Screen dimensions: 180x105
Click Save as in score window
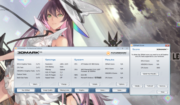point(163,86)
